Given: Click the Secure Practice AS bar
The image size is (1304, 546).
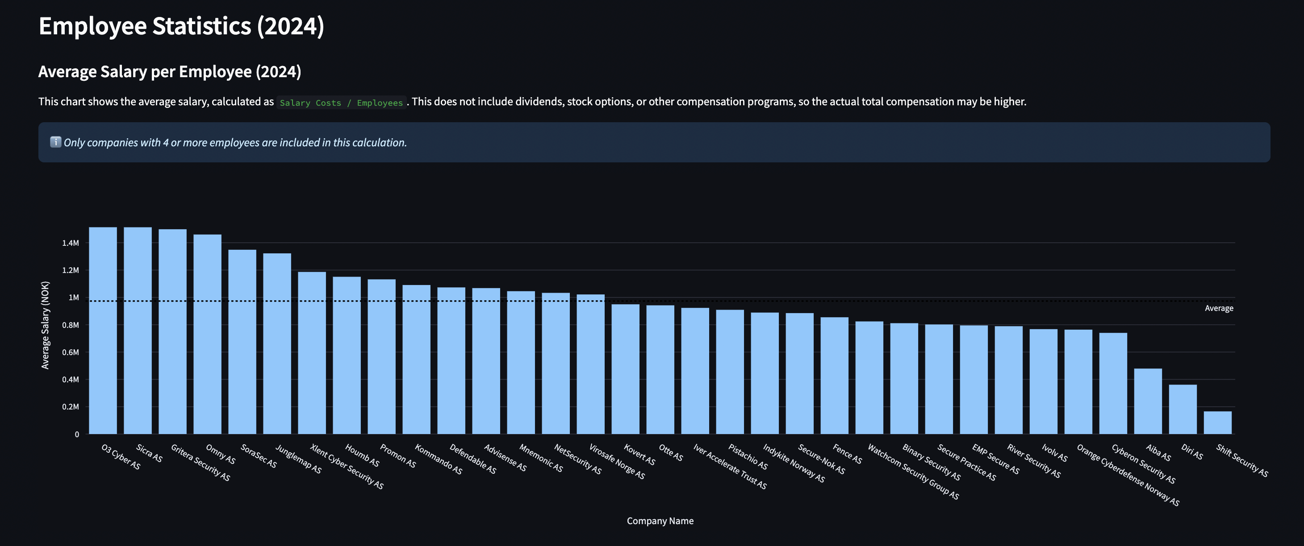Looking at the screenshot, I should pos(939,379).
